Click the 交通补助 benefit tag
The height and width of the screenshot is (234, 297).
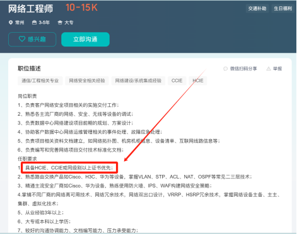tap(257, 9)
